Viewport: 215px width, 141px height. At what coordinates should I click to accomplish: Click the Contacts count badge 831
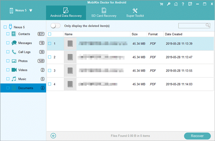click(41, 34)
